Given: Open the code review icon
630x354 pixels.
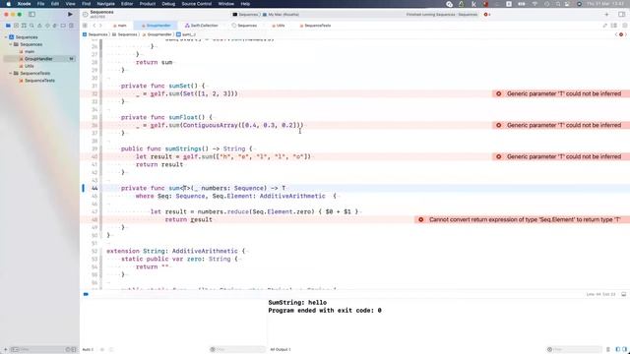Looking at the screenshot, I should point(605,26).
